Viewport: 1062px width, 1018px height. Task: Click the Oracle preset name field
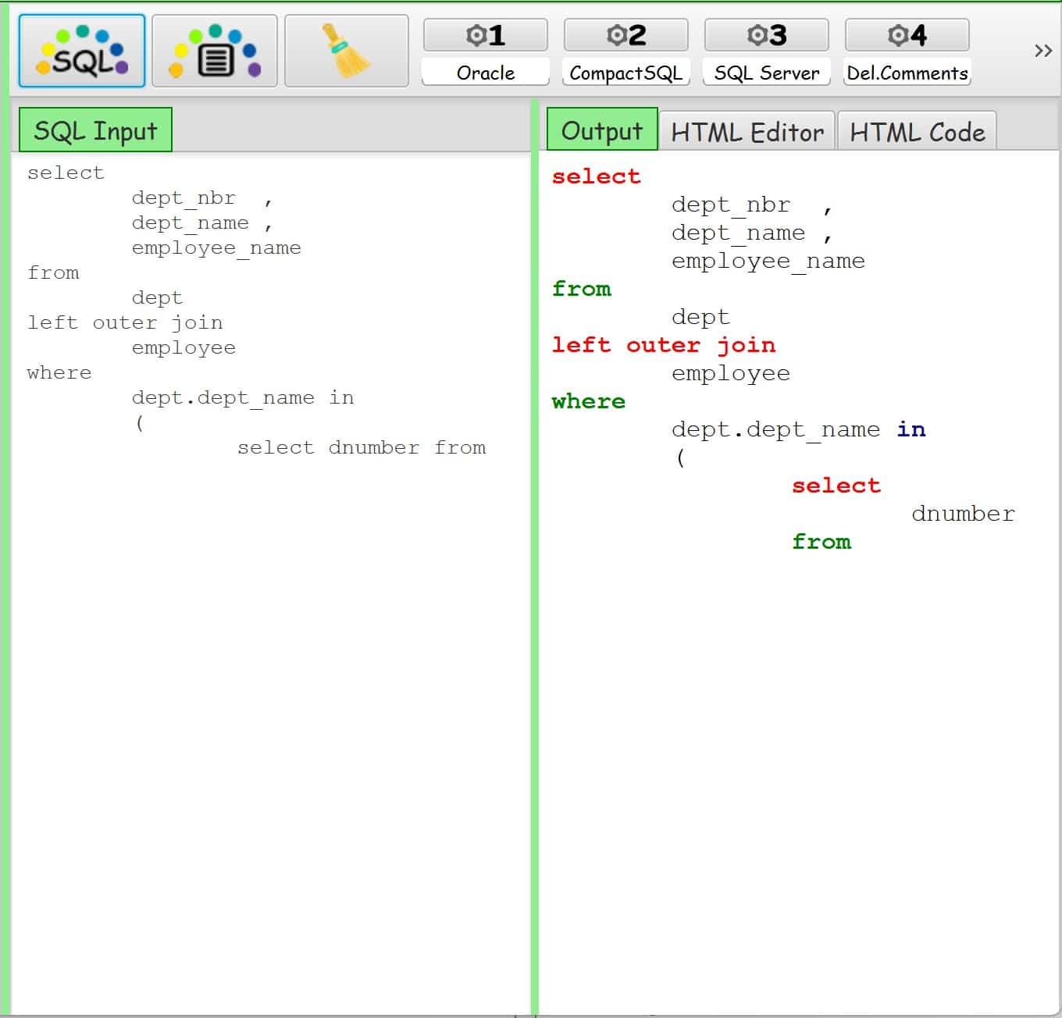[x=485, y=73]
